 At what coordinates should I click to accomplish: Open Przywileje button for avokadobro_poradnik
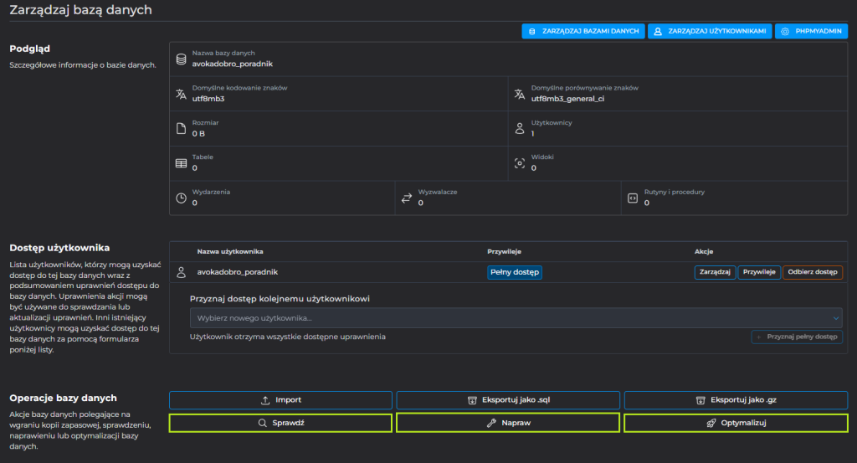click(x=758, y=271)
